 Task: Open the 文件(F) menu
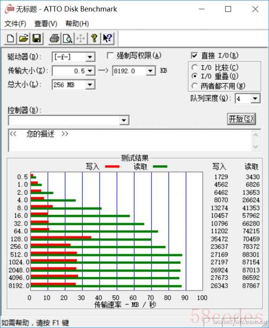(x=15, y=24)
